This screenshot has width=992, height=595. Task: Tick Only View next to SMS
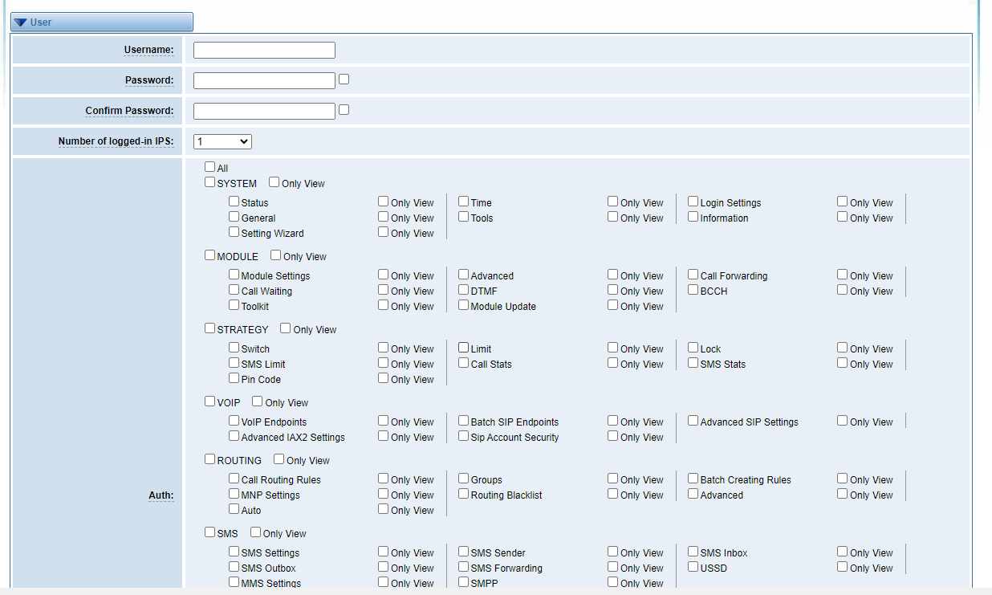pyautogui.click(x=255, y=532)
